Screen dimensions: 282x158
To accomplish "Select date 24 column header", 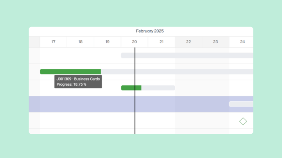I will click(241, 42).
